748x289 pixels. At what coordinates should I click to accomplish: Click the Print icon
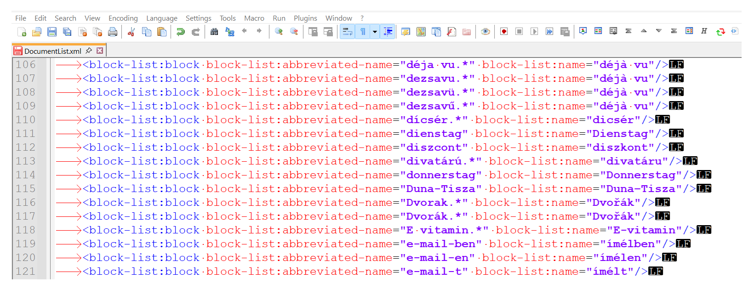113,32
